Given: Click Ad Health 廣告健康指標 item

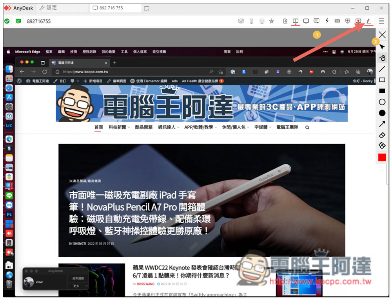Looking at the screenshot, I should tap(203, 81).
